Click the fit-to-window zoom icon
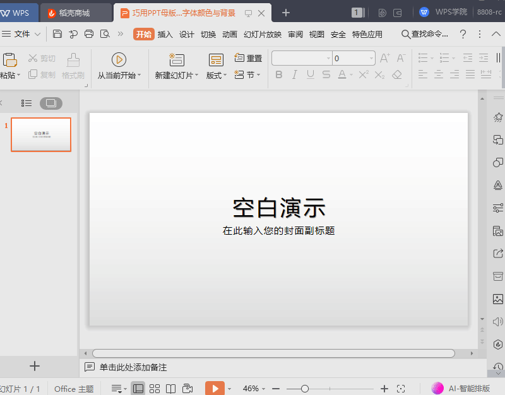505x395 pixels. pos(401,389)
